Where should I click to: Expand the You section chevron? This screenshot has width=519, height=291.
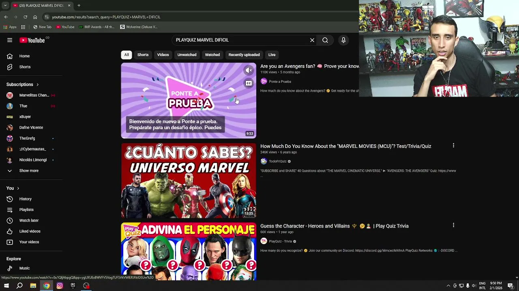[x=18, y=188]
